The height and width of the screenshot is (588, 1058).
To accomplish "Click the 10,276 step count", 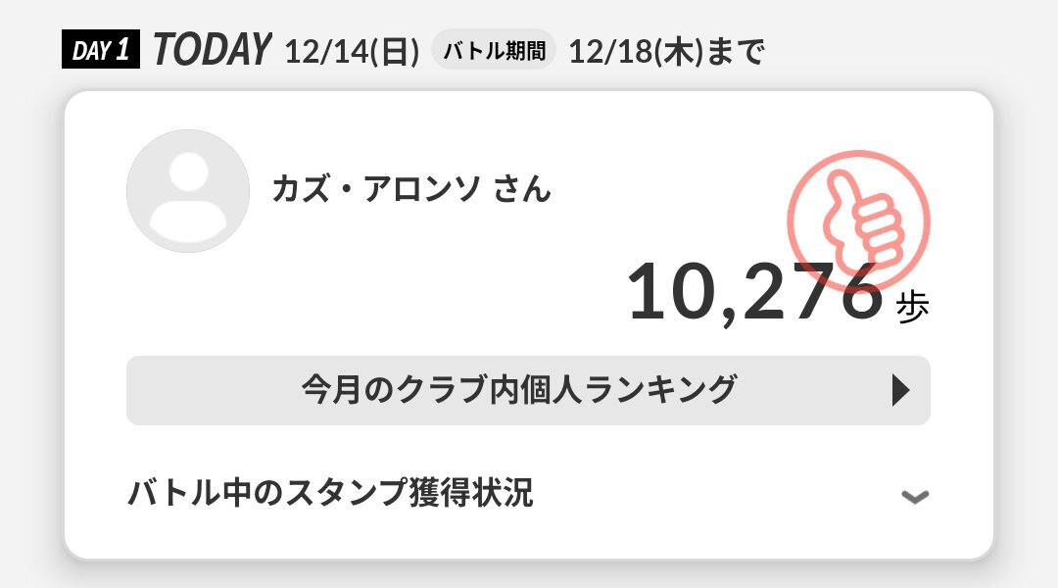I will [x=754, y=293].
